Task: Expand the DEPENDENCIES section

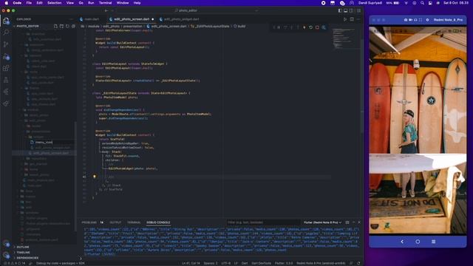Action: click(x=44, y=258)
